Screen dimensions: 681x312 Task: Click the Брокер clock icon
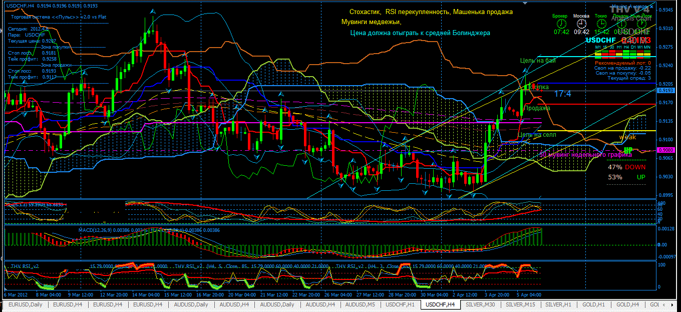point(560,23)
